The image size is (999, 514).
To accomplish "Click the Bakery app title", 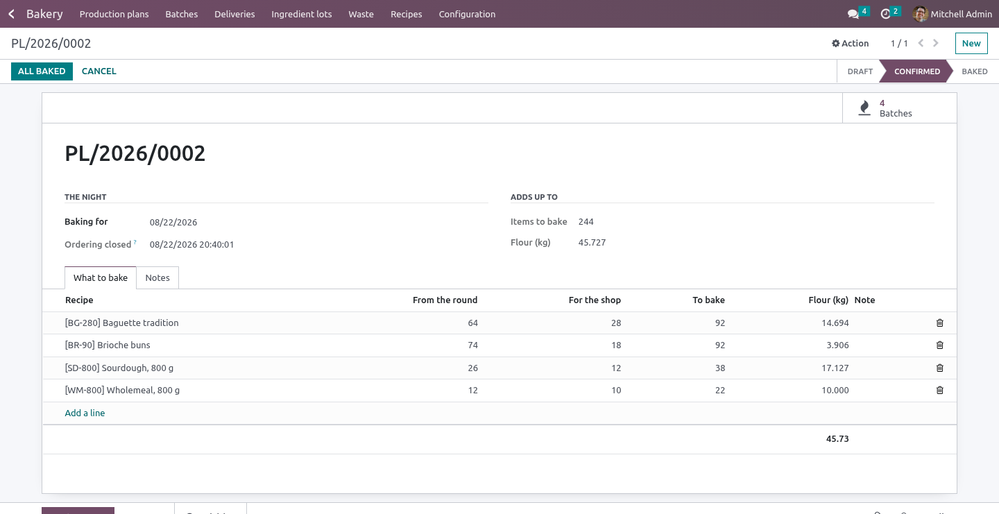I will (44, 14).
